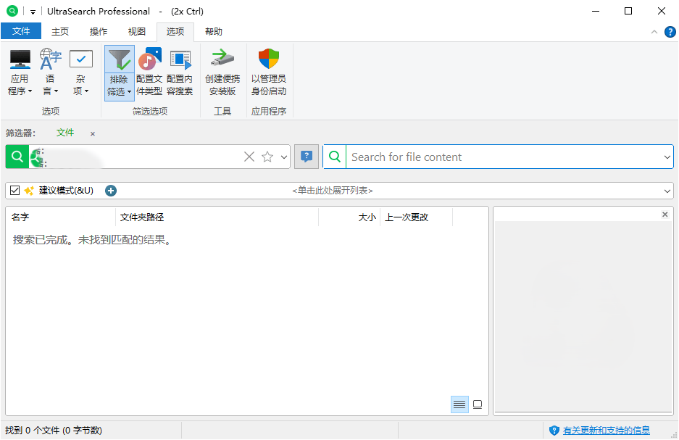Focus the Search for file content field

point(504,157)
